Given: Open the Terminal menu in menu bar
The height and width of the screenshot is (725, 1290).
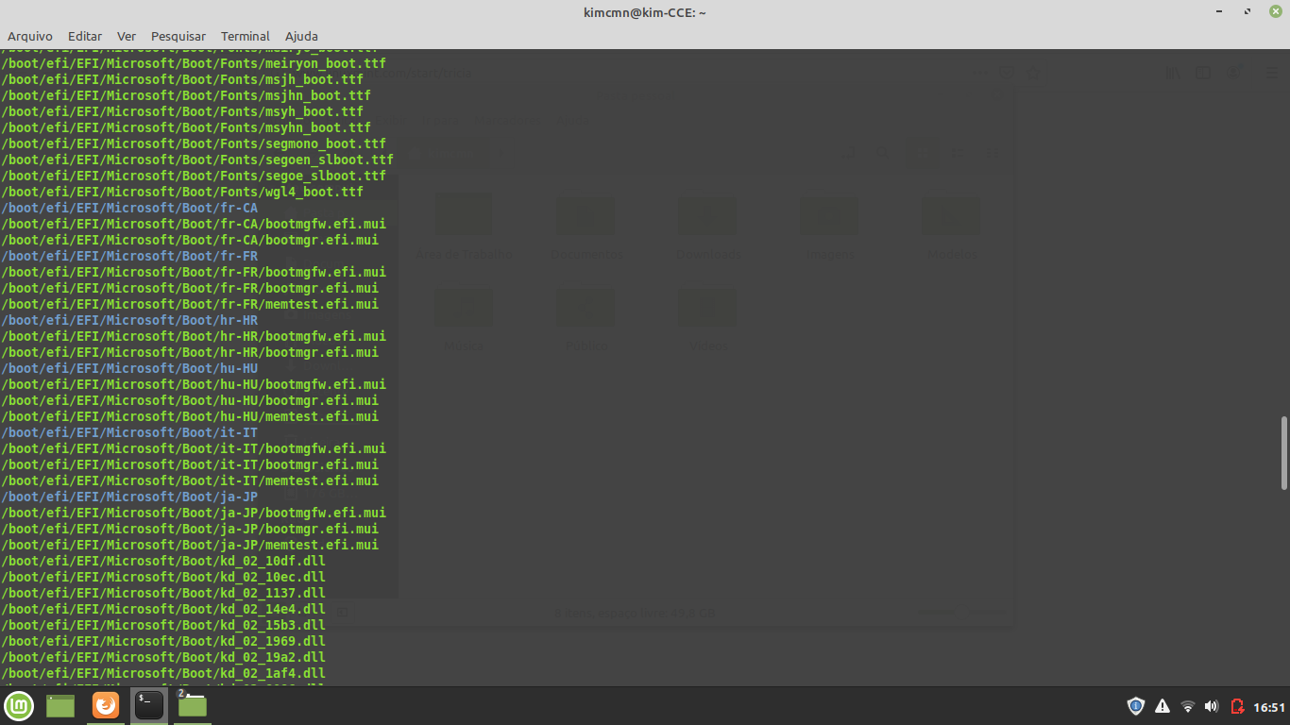Looking at the screenshot, I should [x=246, y=36].
